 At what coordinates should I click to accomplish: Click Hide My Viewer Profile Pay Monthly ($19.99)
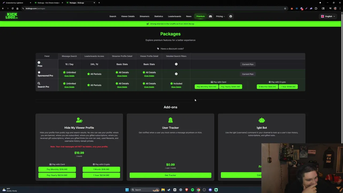(57, 169)
